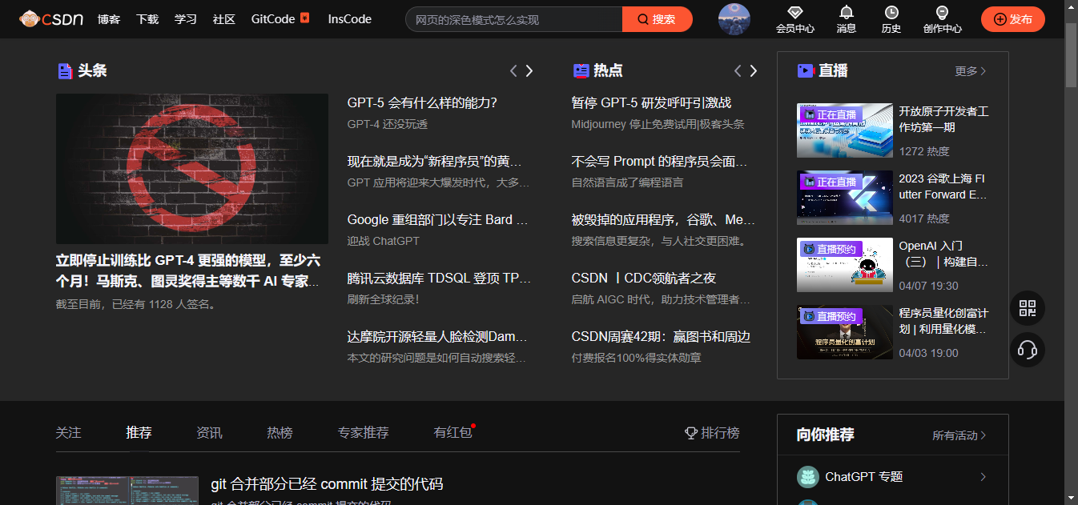Open 程序员量化创富计划 live thumbnail
The height and width of the screenshot is (505, 1078).
(x=845, y=332)
